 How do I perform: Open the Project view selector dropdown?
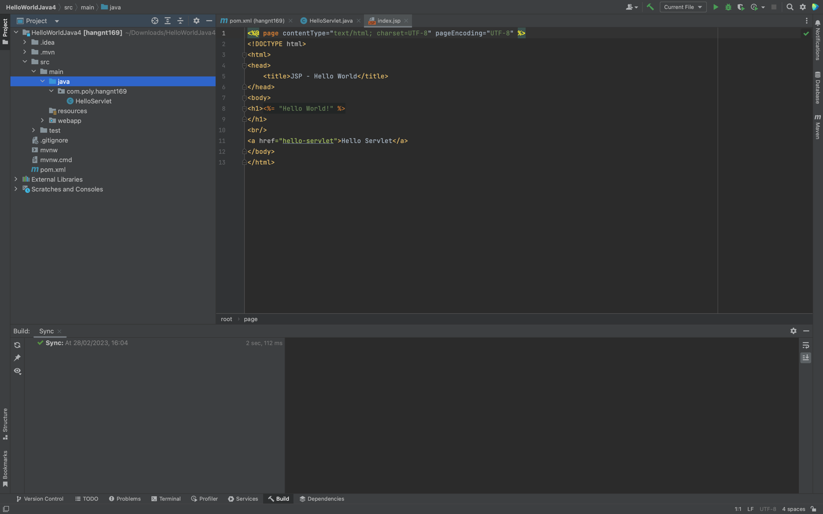(x=38, y=21)
